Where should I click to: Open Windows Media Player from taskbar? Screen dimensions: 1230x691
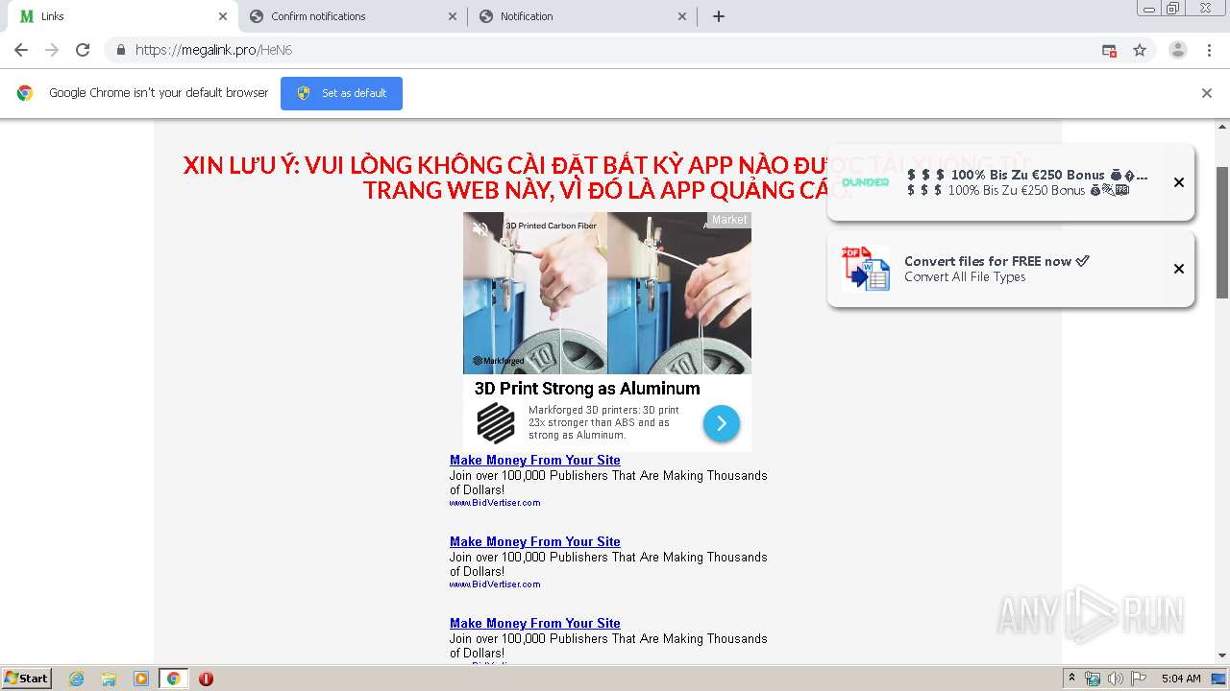point(141,679)
